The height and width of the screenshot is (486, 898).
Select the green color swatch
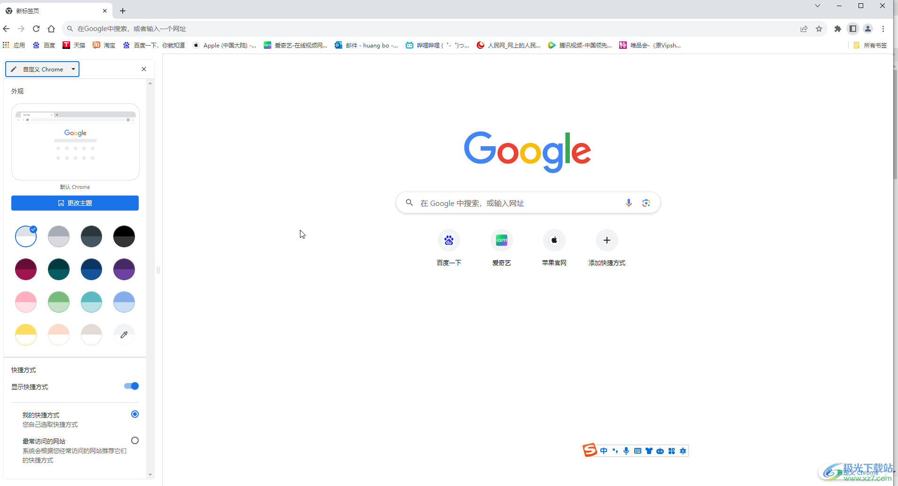pyautogui.click(x=59, y=302)
